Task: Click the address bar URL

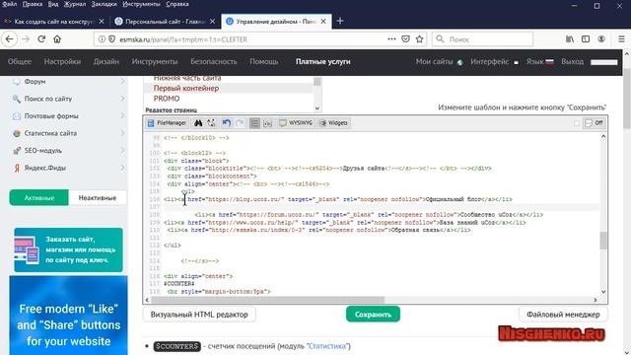Action: click(x=183, y=39)
